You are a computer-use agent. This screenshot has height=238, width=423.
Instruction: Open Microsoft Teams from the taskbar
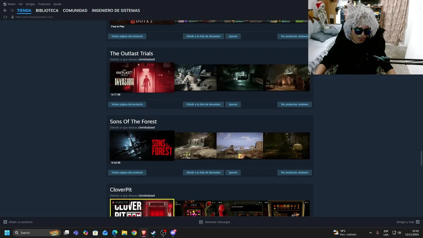pos(76,233)
